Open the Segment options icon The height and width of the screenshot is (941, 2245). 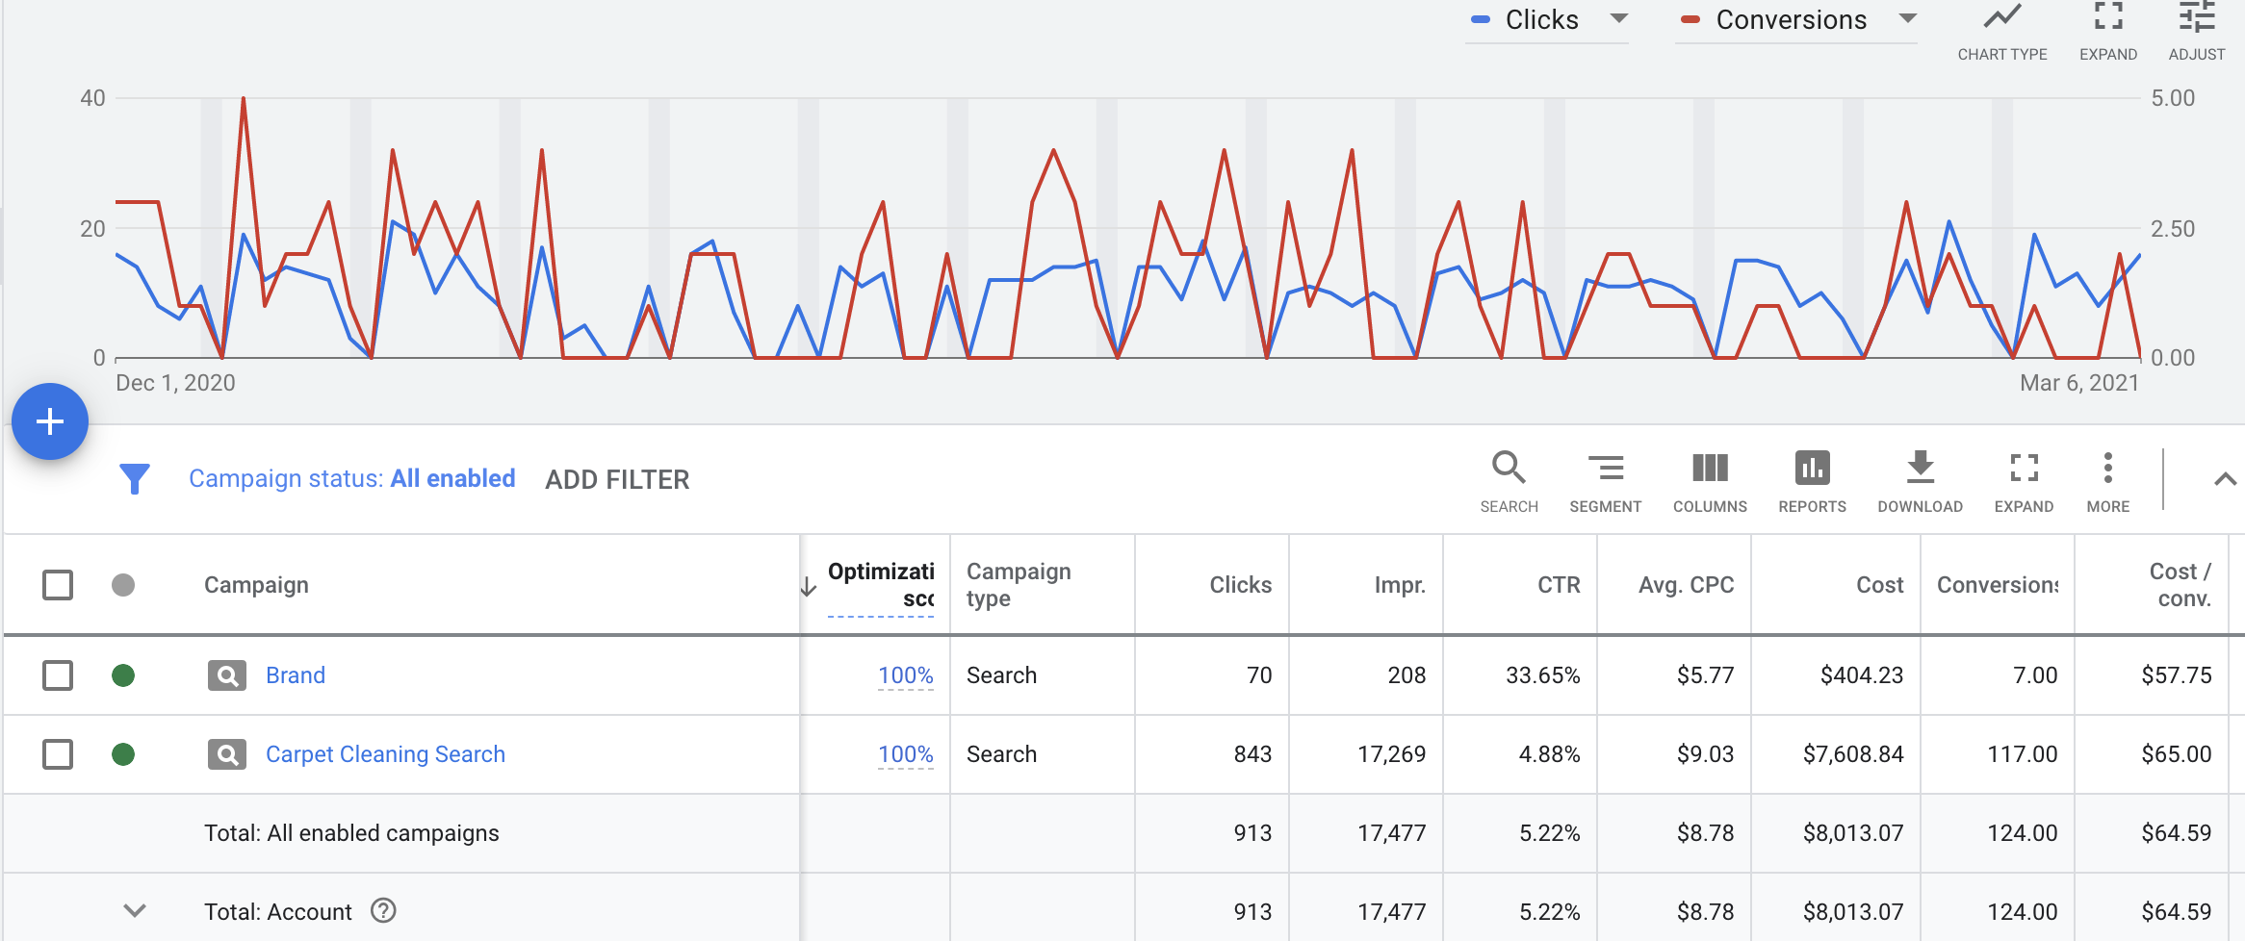pos(1605,470)
